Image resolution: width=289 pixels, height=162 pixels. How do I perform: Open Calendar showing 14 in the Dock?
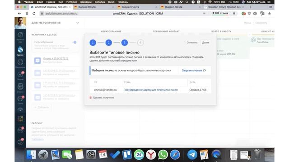(x=103, y=155)
